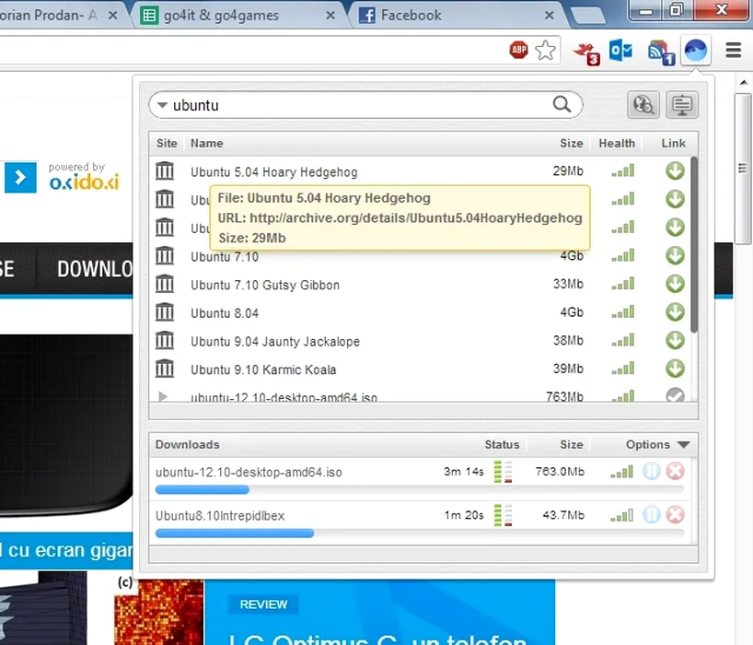The height and width of the screenshot is (645, 753).
Task: Click the magnifier search icon in the search box
Action: tap(562, 104)
